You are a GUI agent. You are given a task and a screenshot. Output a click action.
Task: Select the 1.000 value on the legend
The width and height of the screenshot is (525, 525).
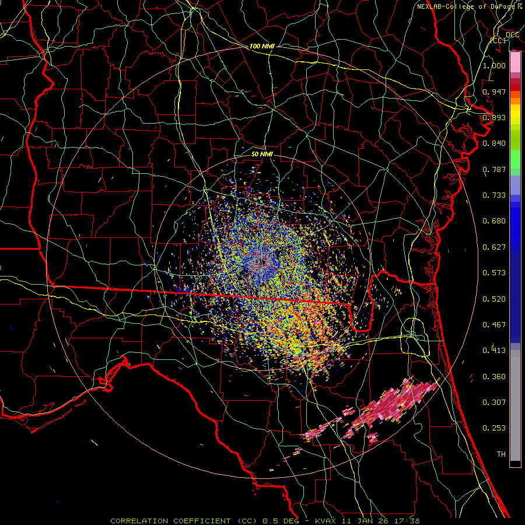494,65
